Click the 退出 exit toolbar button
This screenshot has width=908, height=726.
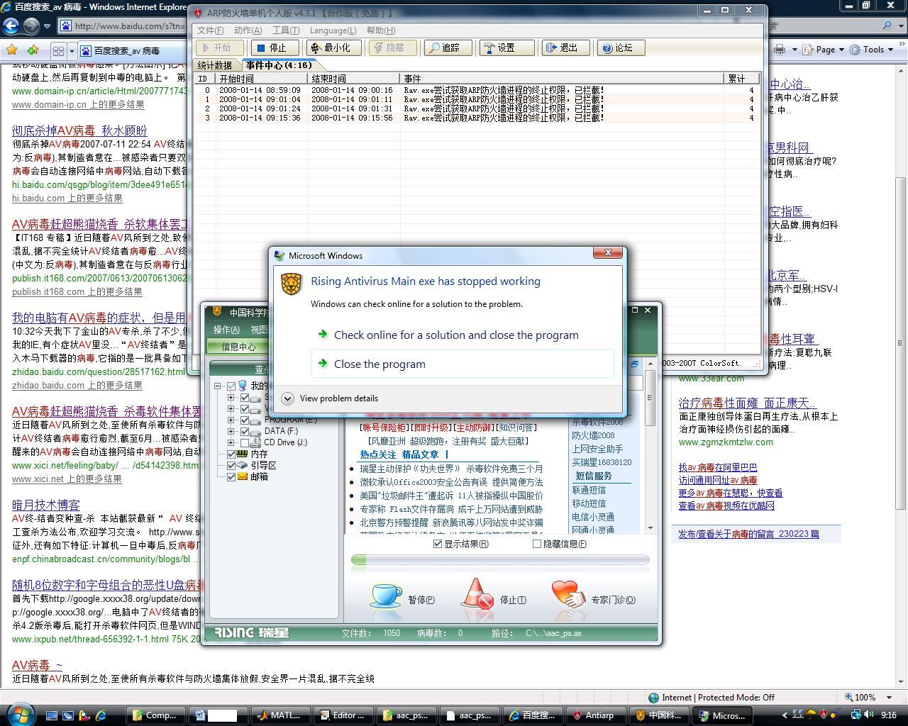[561, 48]
